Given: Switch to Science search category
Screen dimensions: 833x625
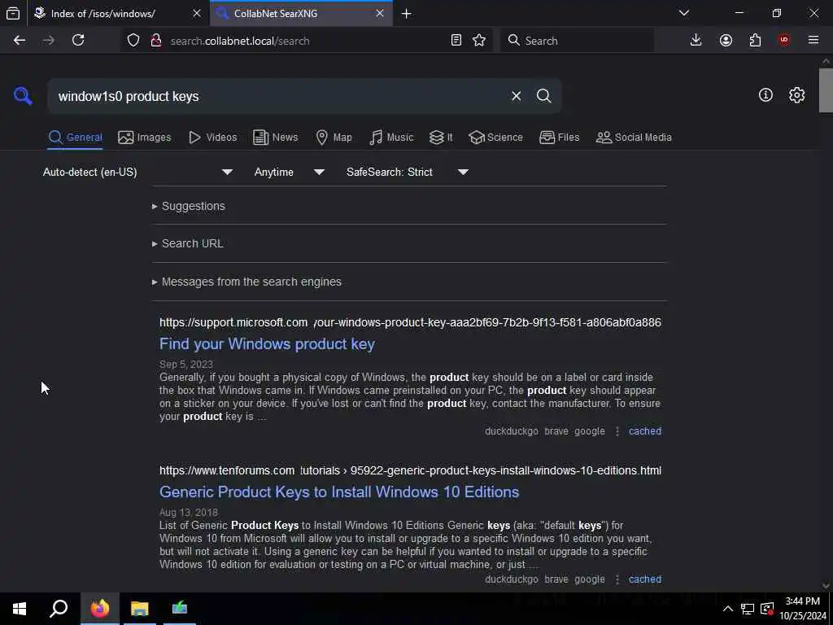Looking at the screenshot, I should coord(495,137).
